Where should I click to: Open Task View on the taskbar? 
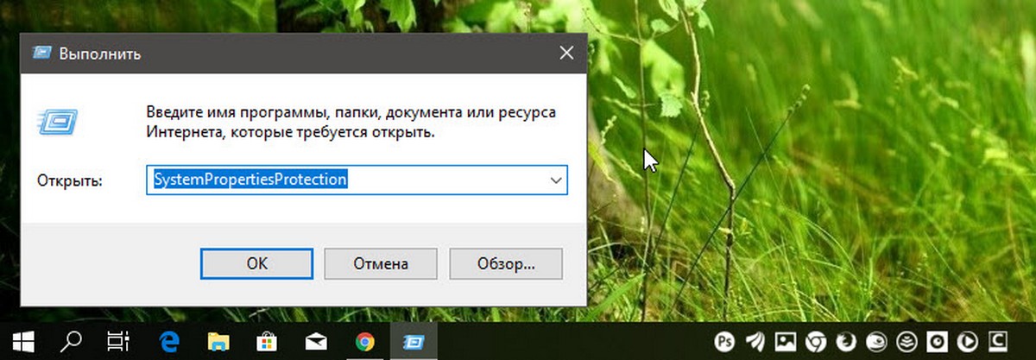tap(117, 342)
